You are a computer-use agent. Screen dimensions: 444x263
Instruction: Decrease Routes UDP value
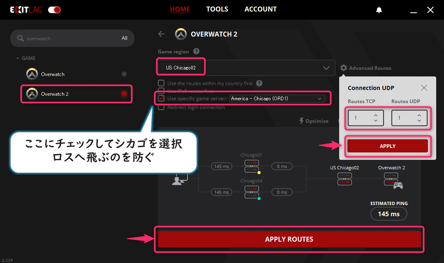(419, 120)
